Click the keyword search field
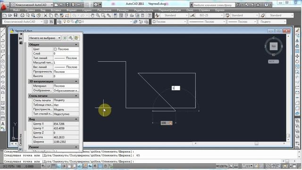 pyautogui.click(x=214, y=5)
